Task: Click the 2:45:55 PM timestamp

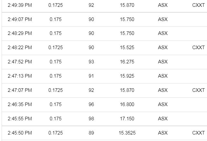Action: (x=20, y=119)
